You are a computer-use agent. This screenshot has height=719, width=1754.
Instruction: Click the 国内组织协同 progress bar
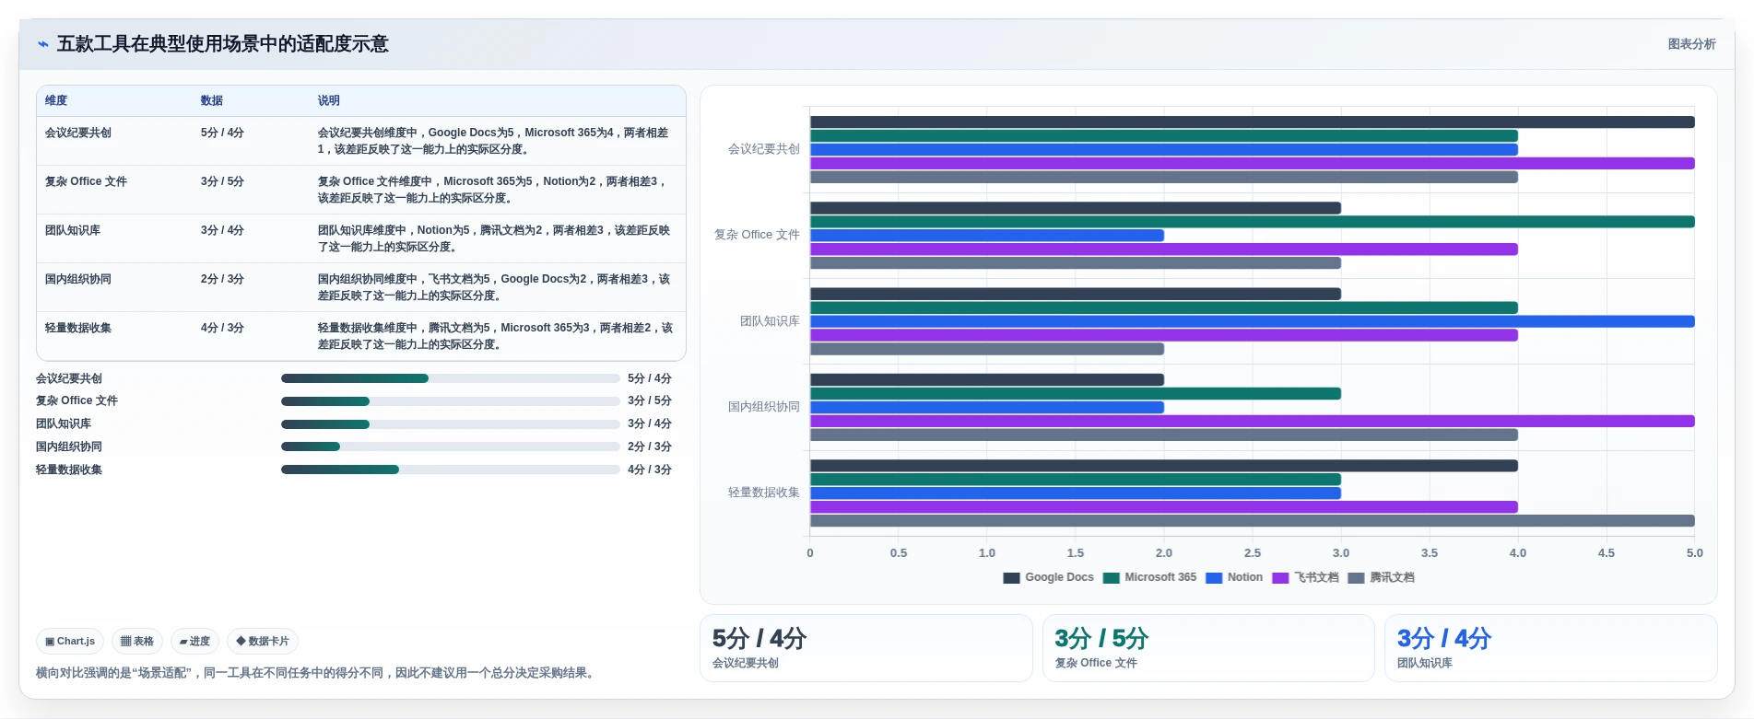pos(450,446)
